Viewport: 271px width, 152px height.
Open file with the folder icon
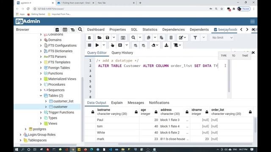pyautogui.click(x=100, y=38)
